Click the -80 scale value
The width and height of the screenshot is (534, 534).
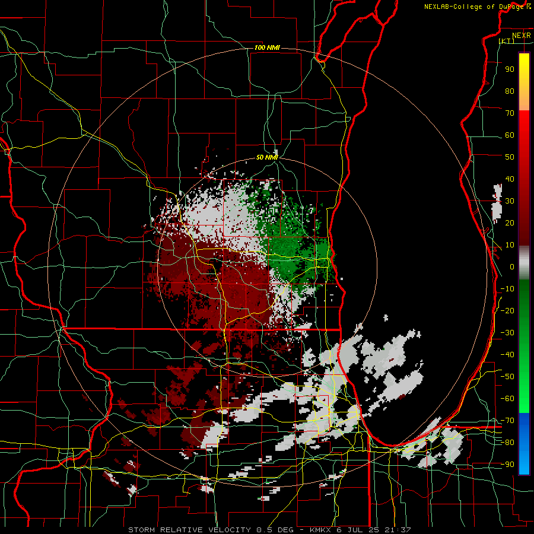tap(507, 443)
